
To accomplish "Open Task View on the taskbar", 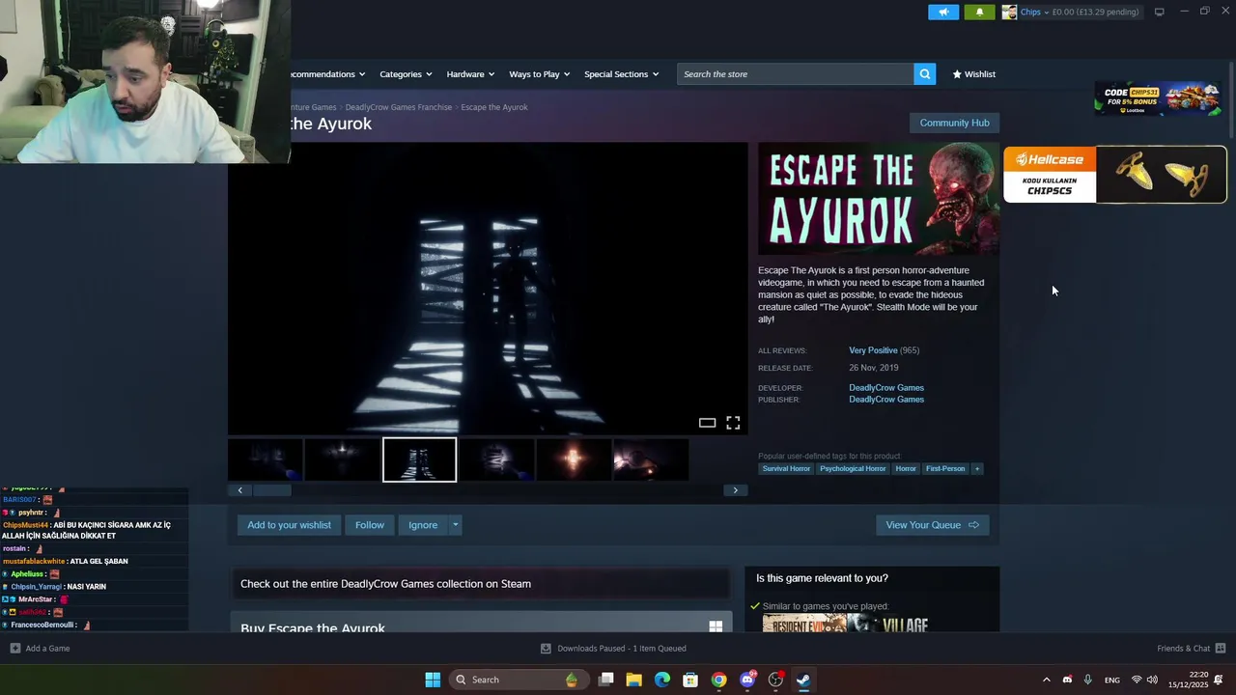I will pyautogui.click(x=605, y=680).
